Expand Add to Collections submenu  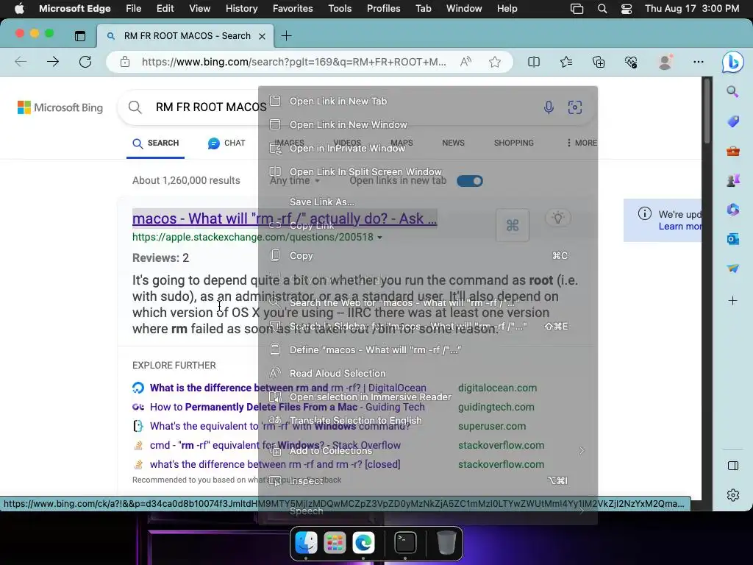[427, 451]
